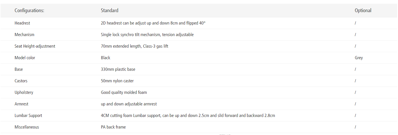398x135 pixels.
Task: Click the Standard column header
Action: click(110, 10)
